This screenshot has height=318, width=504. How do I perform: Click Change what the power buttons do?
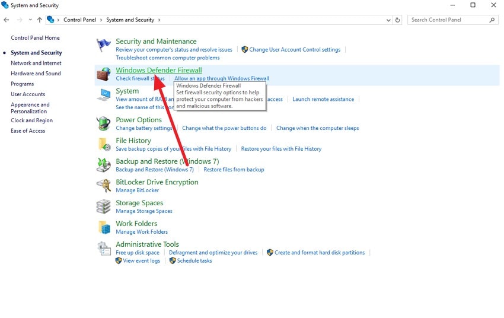coord(224,128)
